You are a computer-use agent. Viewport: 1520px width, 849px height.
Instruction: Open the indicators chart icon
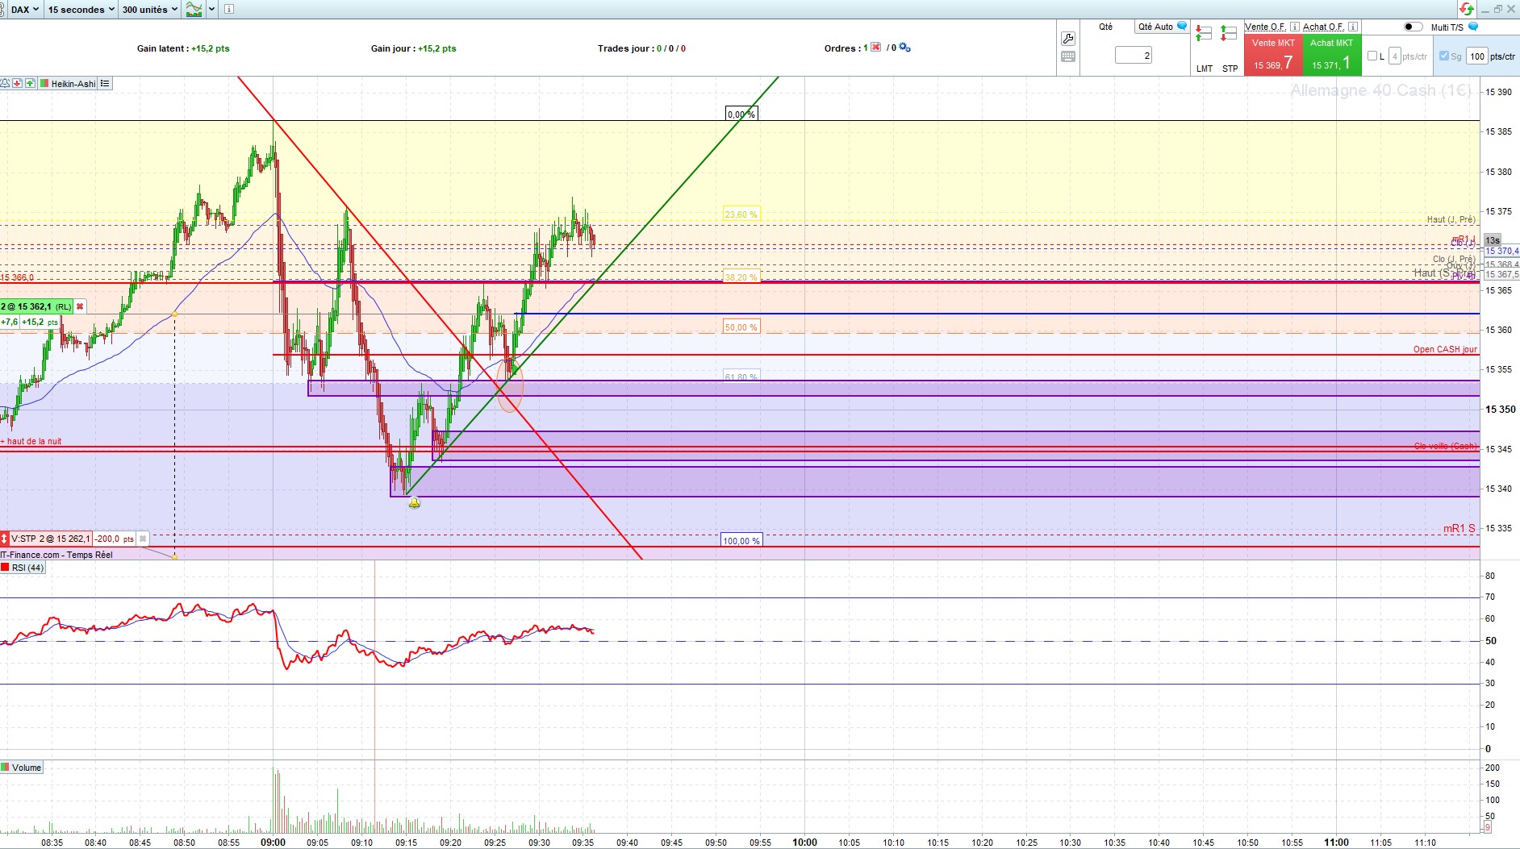(x=194, y=10)
